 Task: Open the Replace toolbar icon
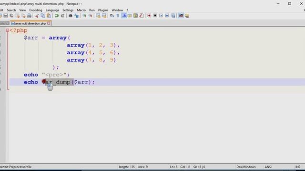pos(76,16)
